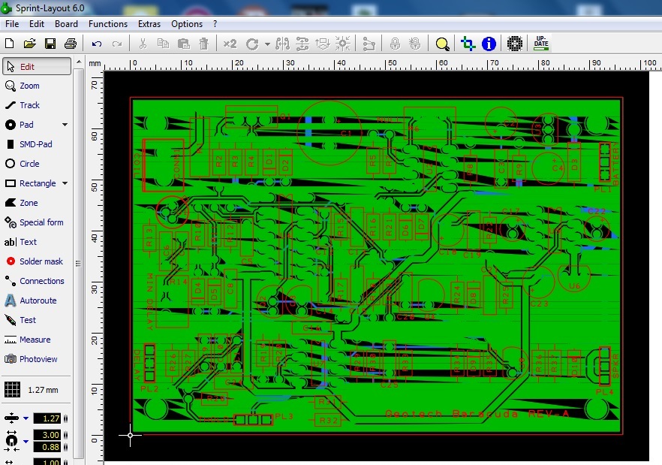Toggle Photoview mode

pos(38,359)
